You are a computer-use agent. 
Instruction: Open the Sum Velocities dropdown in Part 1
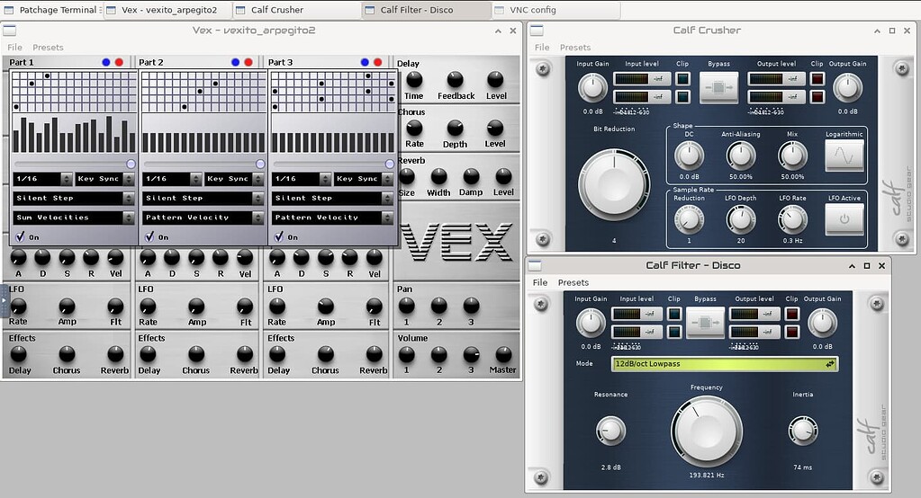click(x=74, y=218)
